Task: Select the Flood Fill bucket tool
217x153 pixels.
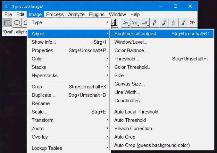Action: [x=173, y=22]
